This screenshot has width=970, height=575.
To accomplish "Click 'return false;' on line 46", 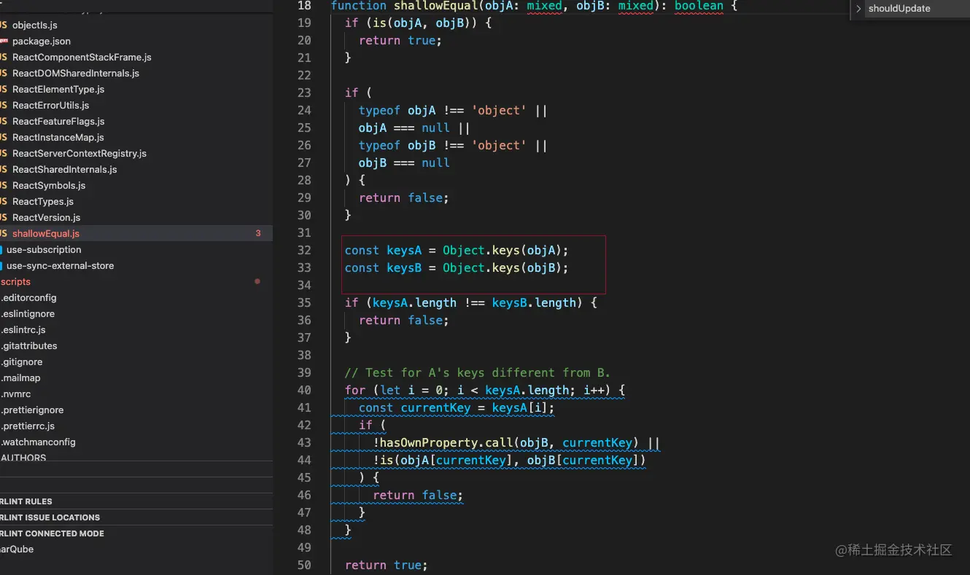I will pyautogui.click(x=418, y=495).
